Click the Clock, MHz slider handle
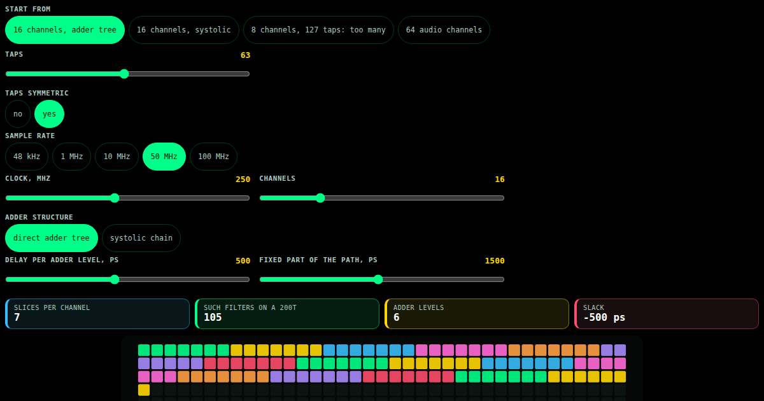 click(115, 198)
